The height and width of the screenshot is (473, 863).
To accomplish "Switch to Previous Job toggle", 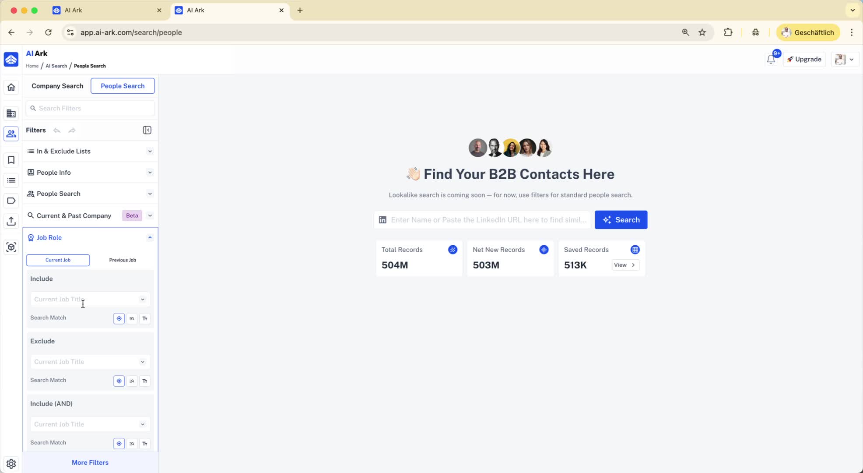I will (x=123, y=260).
